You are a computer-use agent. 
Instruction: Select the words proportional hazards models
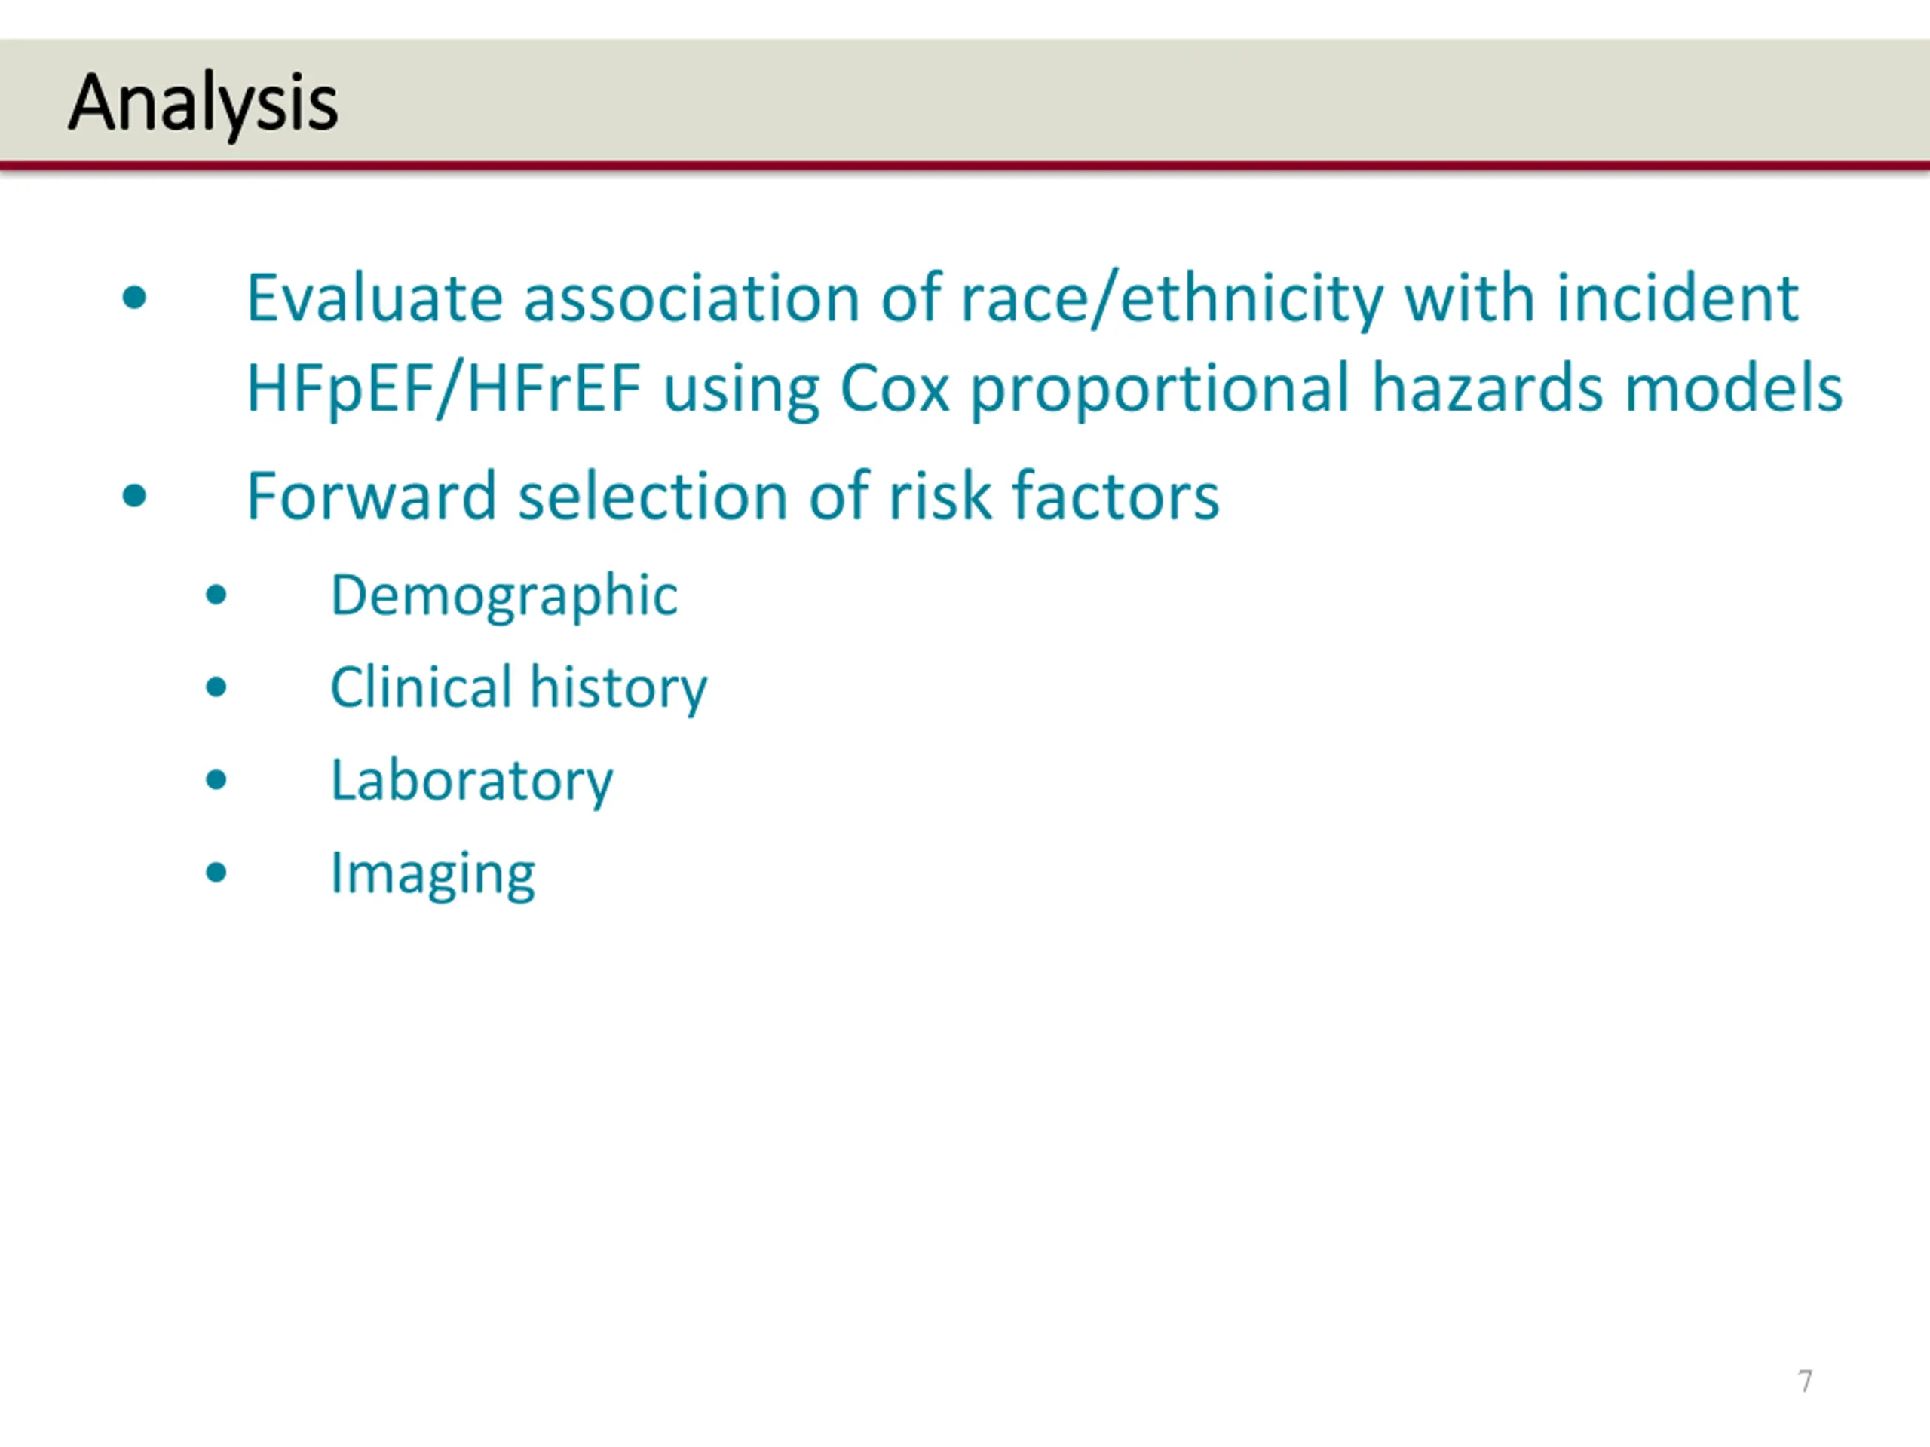coord(1407,389)
